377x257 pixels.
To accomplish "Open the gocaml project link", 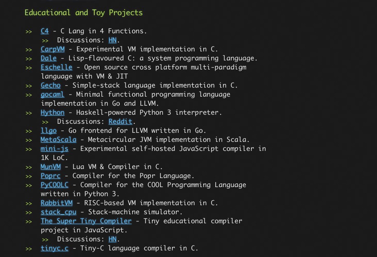I will tap(52, 95).
